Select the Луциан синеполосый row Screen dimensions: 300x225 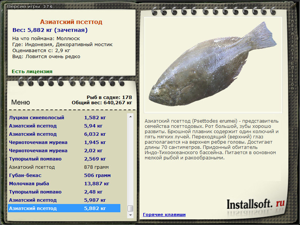click(64, 118)
